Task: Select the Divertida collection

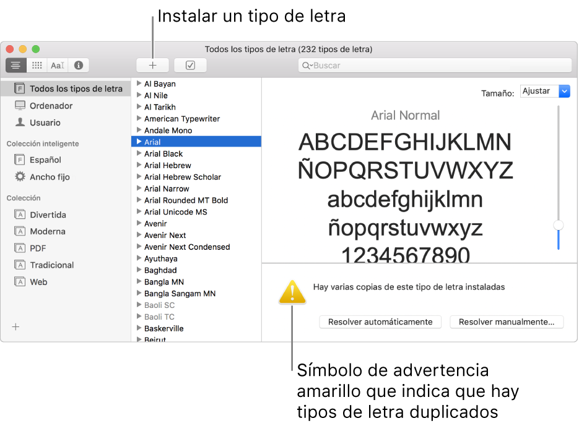Action: pyautogui.click(x=66, y=215)
